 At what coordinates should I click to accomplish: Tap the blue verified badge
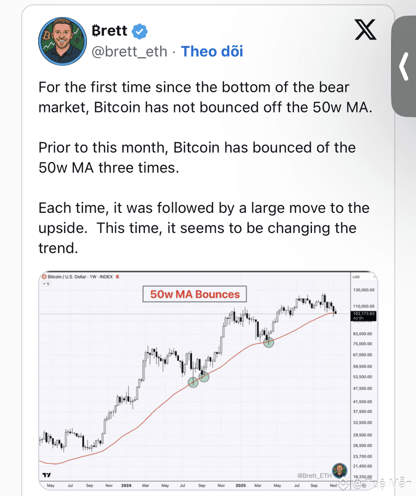pyautogui.click(x=139, y=31)
